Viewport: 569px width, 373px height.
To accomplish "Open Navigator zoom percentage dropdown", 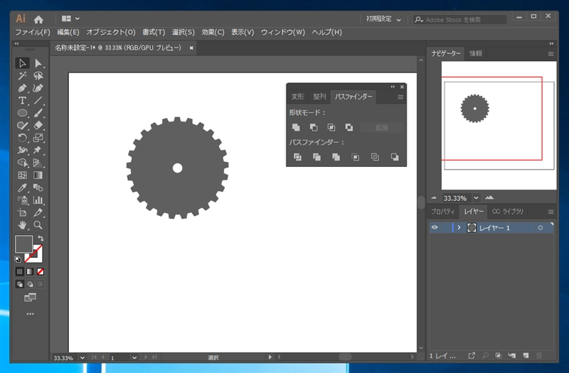I will click(477, 198).
